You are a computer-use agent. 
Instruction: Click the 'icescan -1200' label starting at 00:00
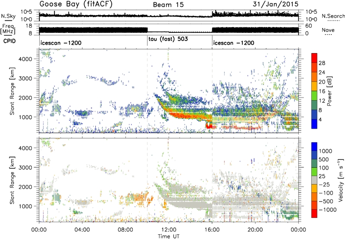pyautogui.click(x=61, y=43)
